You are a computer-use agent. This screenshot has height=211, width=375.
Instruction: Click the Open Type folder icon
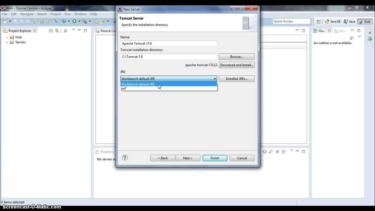(x=96, y=21)
